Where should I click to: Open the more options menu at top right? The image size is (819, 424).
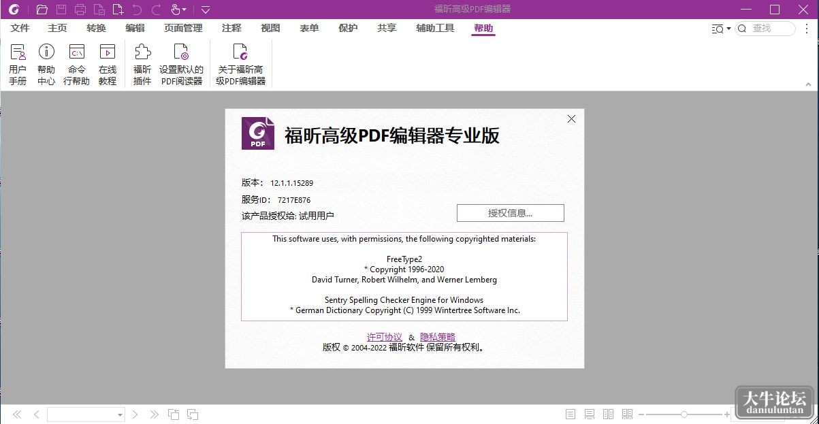tap(808, 29)
